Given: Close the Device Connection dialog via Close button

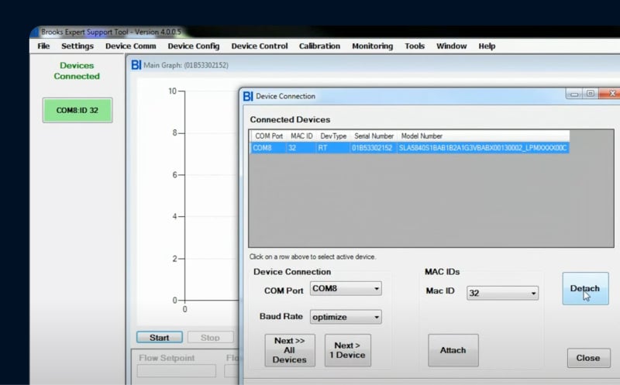Looking at the screenshot, I should pyautogui.click(x=587, y=358).
